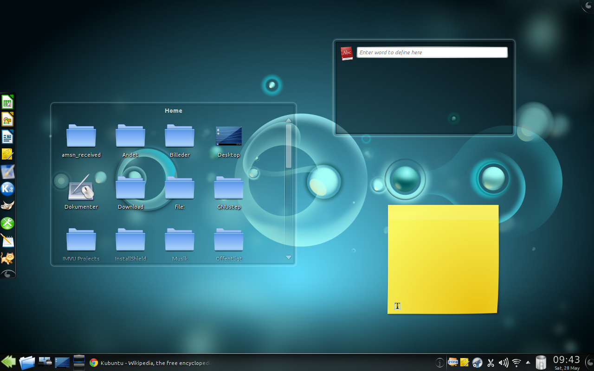Click the dictionary word input field
The height and width of the screenshot is (371, 594).
point(432,52)
